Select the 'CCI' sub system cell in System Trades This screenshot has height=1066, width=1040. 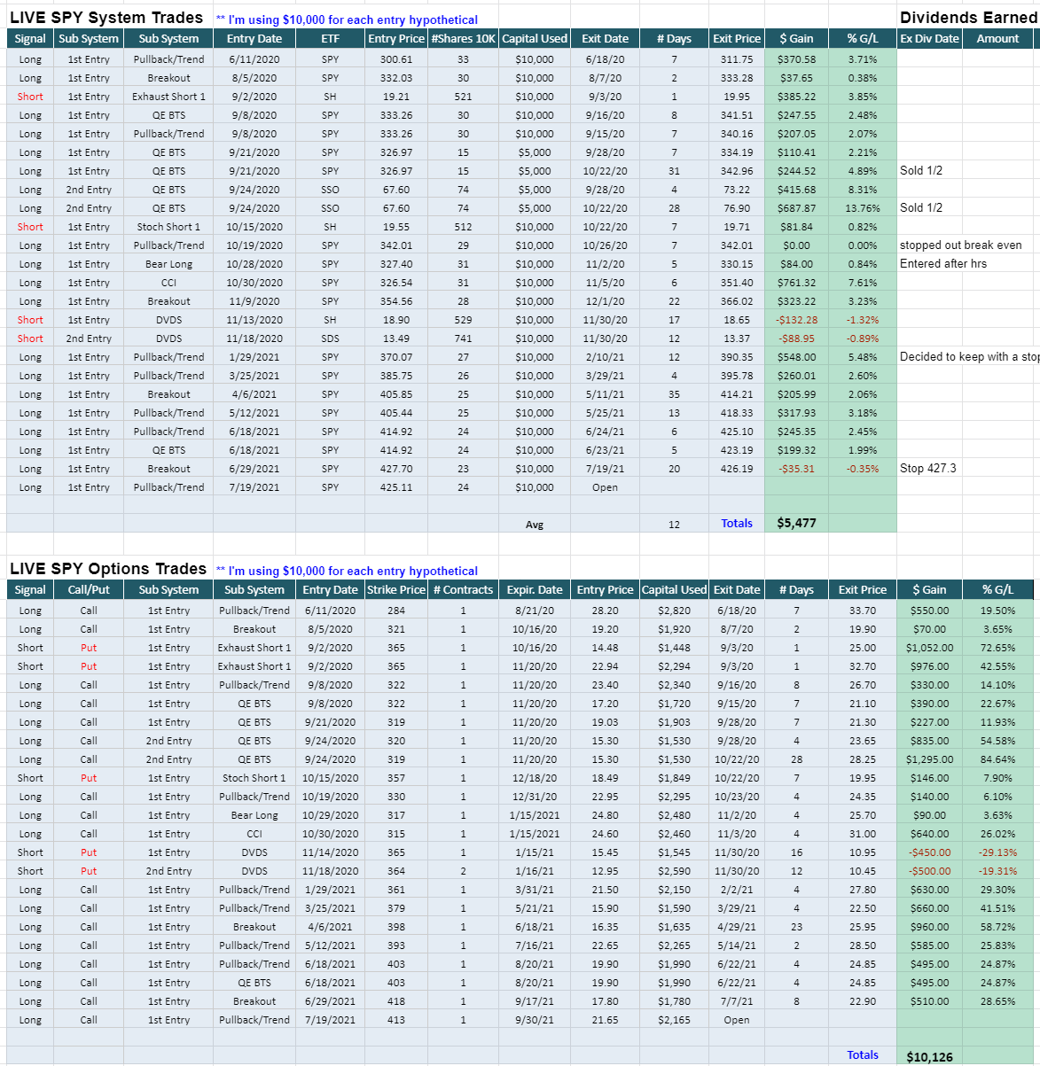[x=168, y=283]
